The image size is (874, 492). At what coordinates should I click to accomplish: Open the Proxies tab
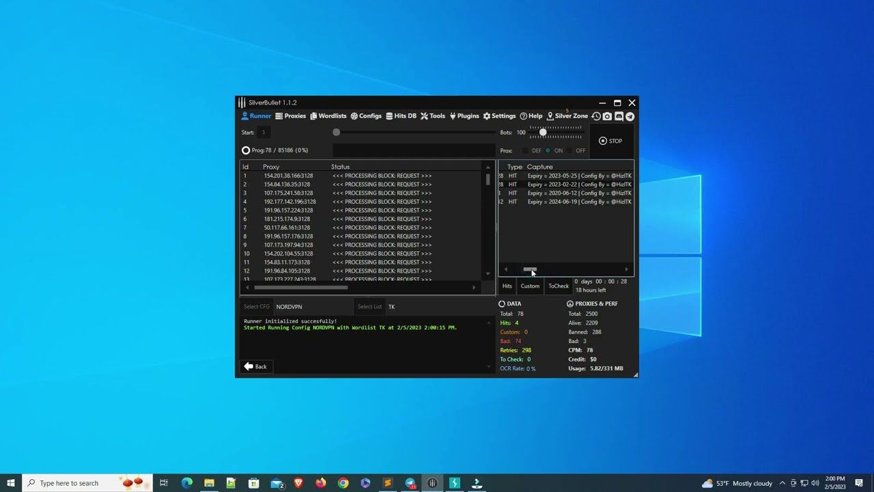tap(290, 116)
